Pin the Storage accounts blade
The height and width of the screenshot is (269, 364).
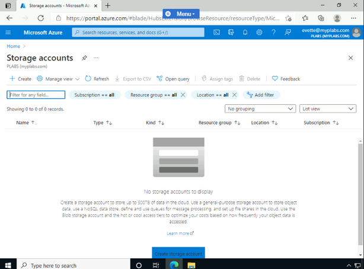[x=84, y=58]
